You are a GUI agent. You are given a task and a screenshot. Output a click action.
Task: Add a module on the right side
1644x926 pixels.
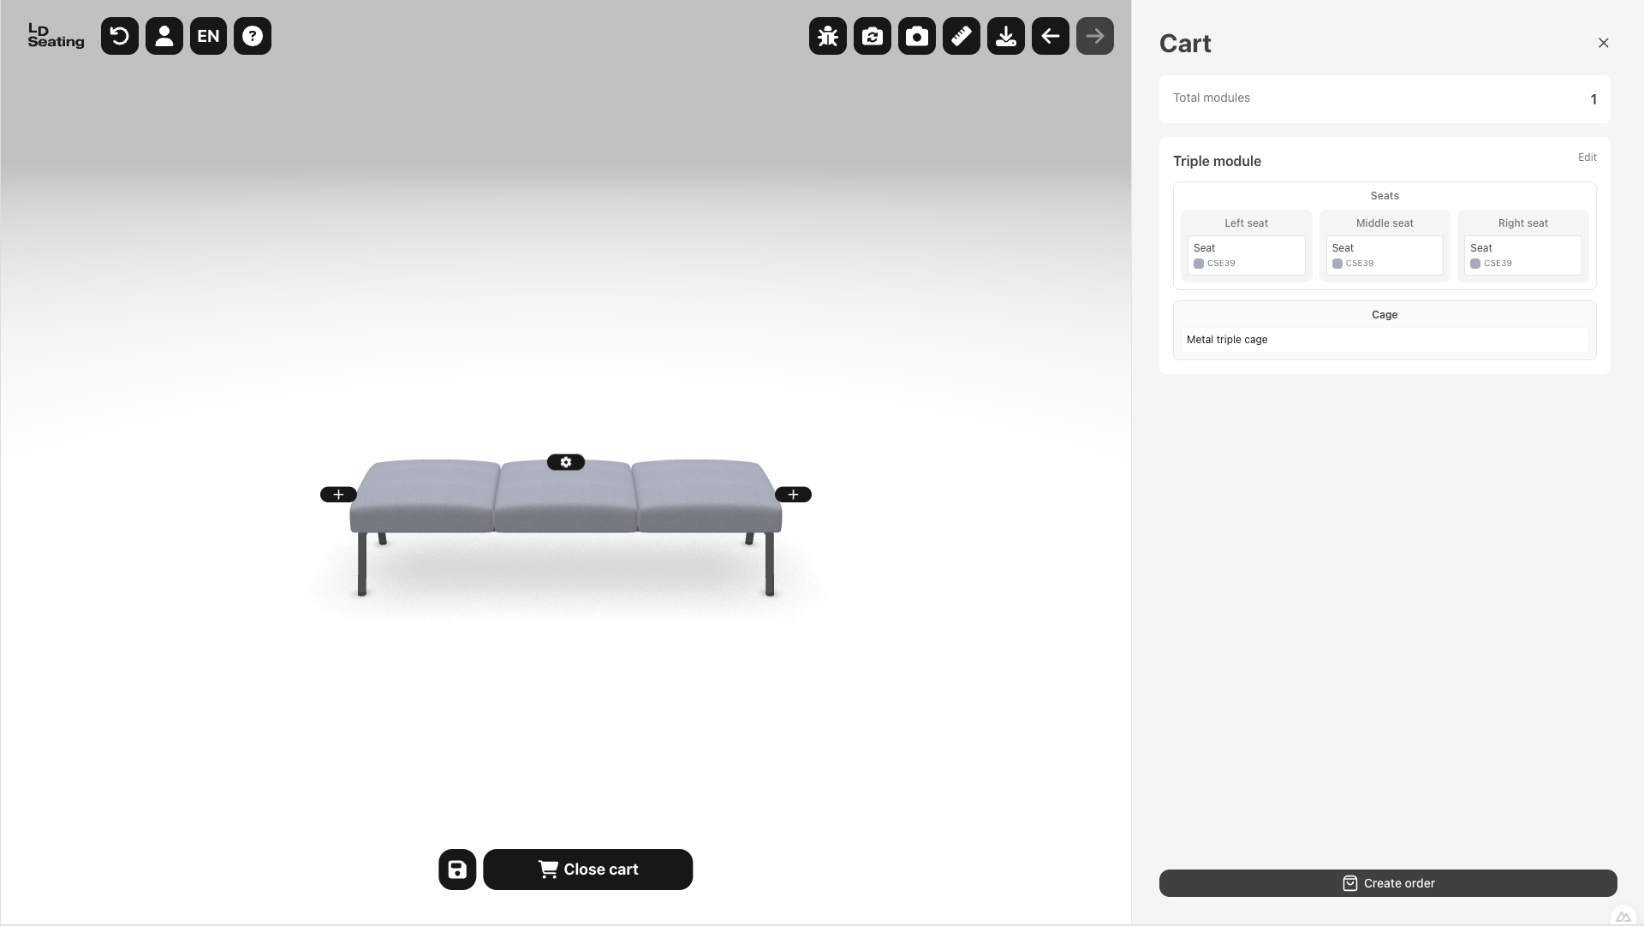point(793,495)
